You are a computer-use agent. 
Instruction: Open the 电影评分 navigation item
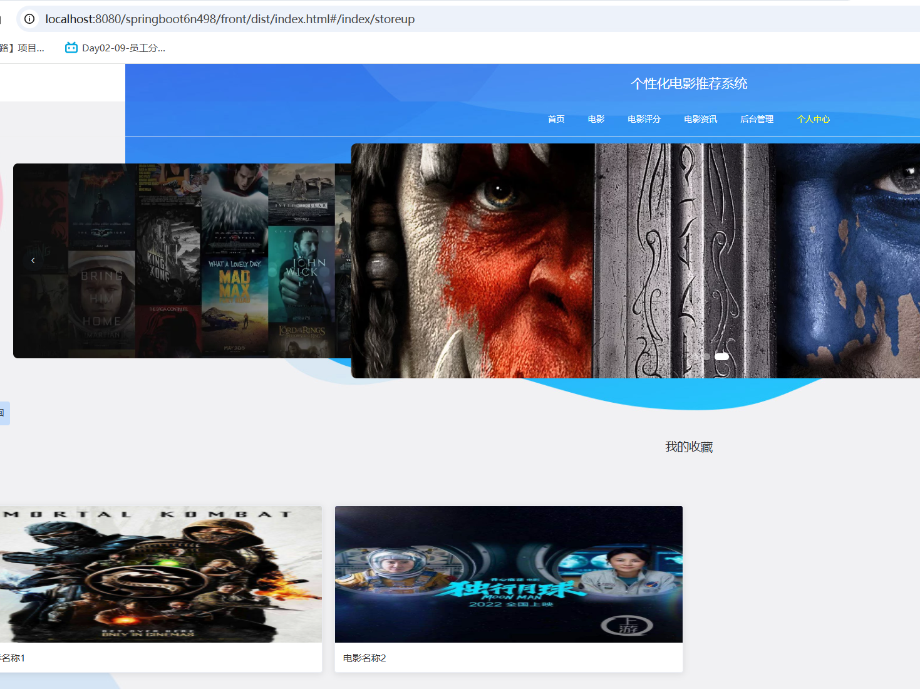(644, 119)
